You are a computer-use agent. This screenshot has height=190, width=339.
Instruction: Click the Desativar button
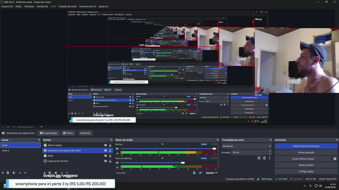click(x=85, y=133)
